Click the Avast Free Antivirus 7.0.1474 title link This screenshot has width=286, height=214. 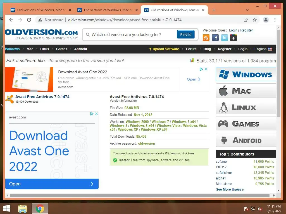(42, 97)
